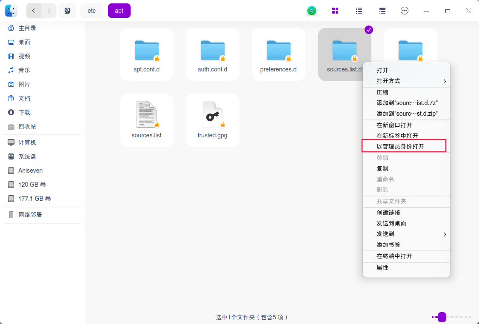Switch to compact detail view

coord(382,11)
